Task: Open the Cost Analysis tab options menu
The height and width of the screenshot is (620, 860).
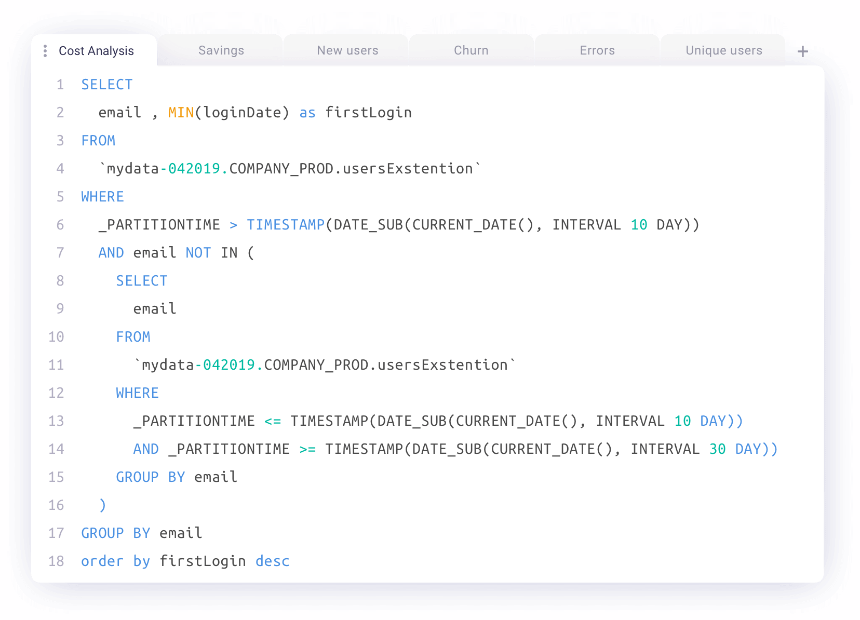Action: (45, 51)
